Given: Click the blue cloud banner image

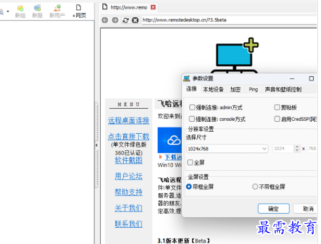Looking at the screenshot, I should [170, 140].
